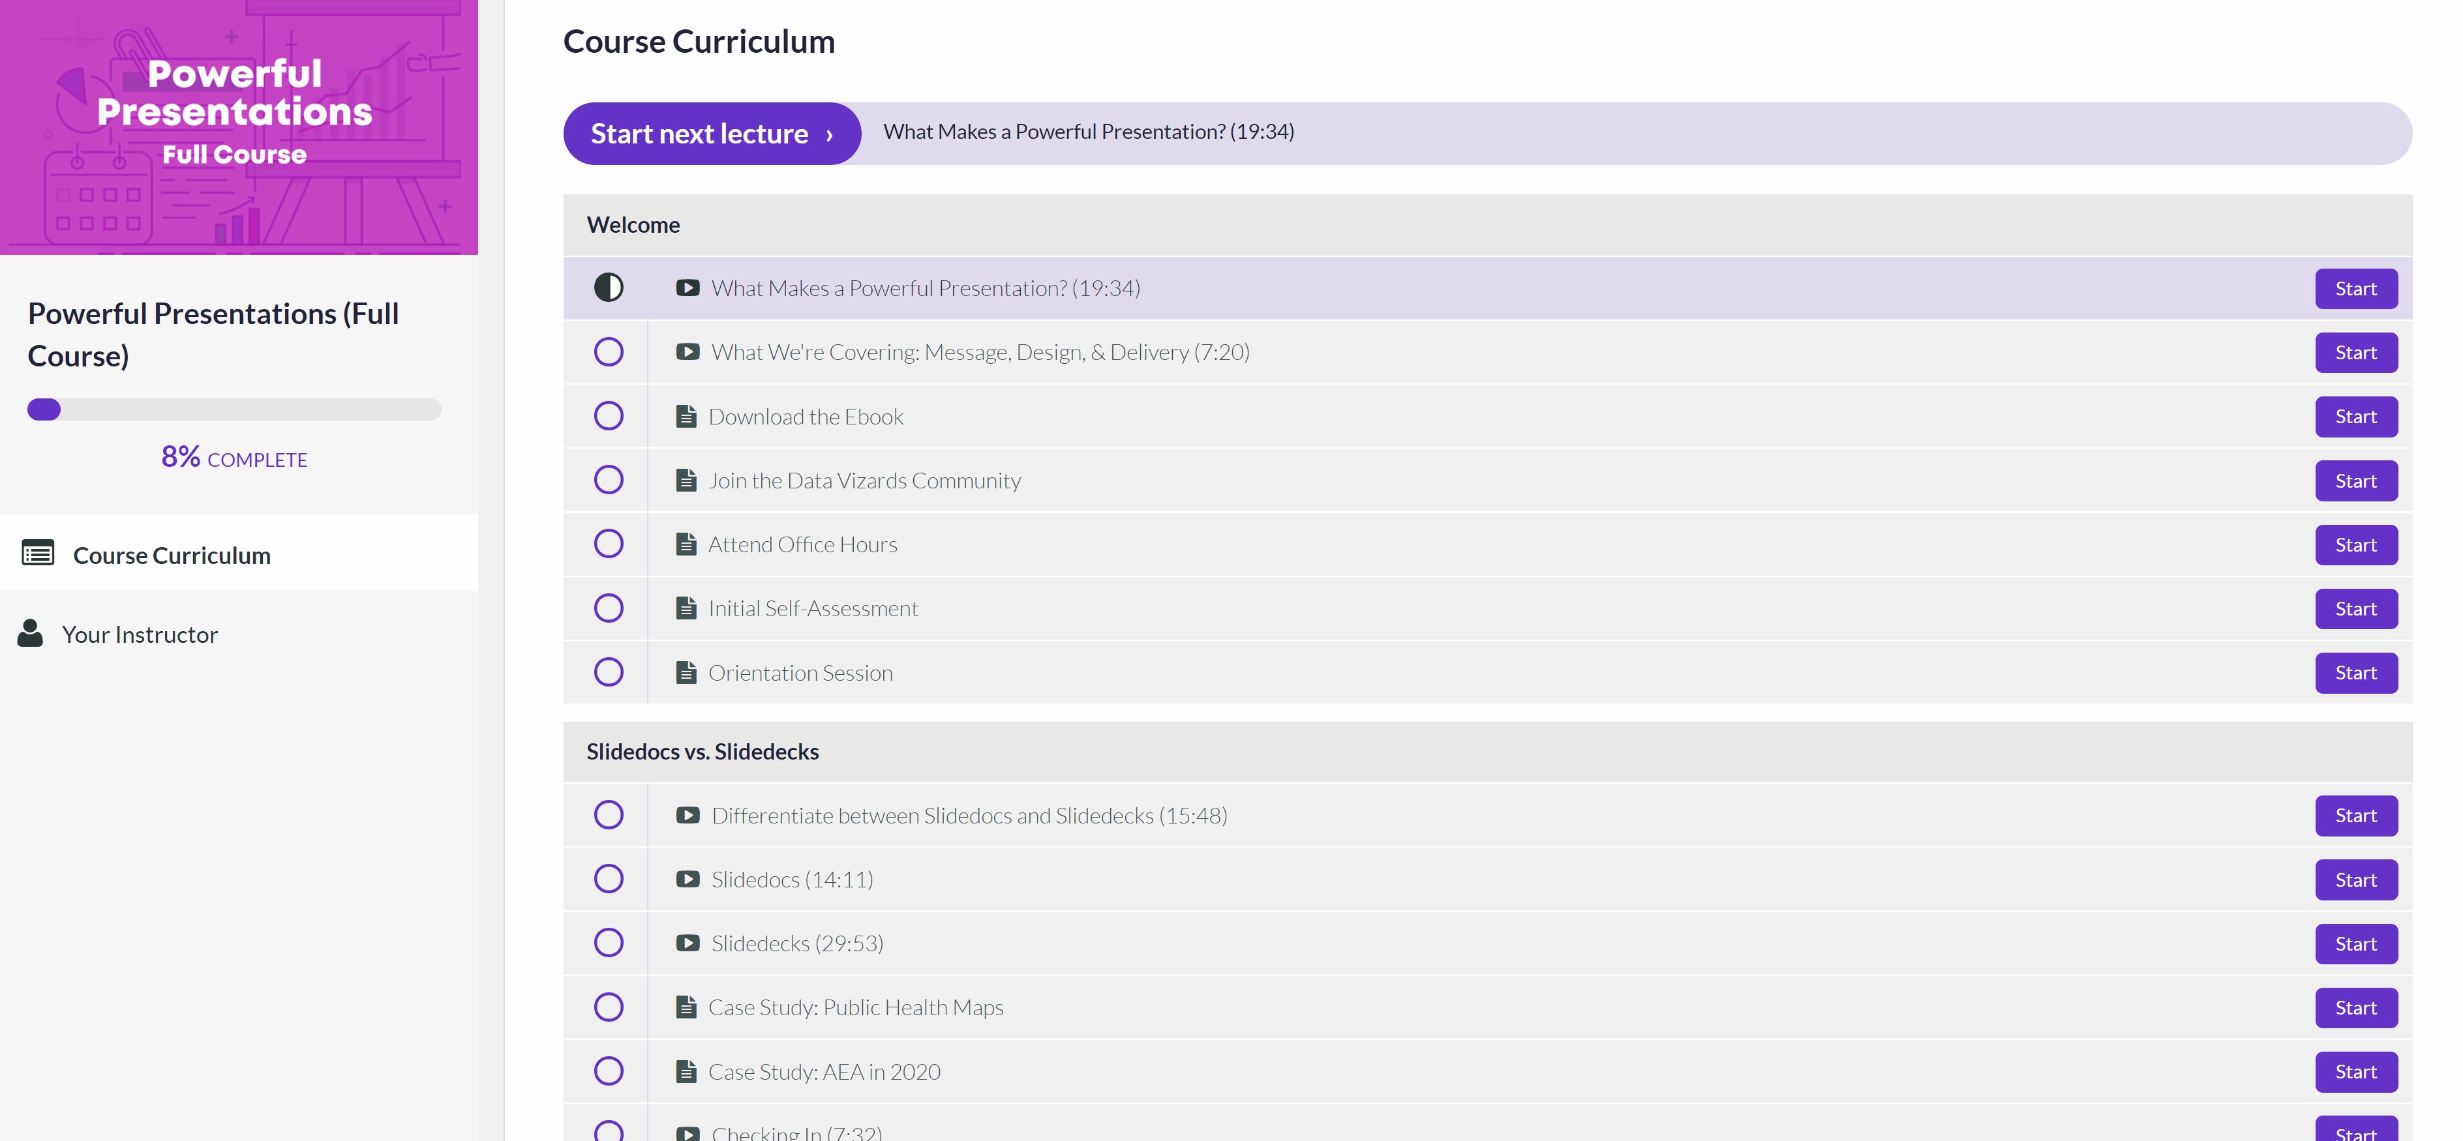This screenshot has height=1141, width=2463.
Task: Open What We're Covering: Message, Design, & Delivery link
Action: click(980, 351)
